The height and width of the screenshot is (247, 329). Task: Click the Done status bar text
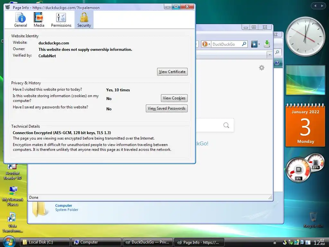point(34,197)
